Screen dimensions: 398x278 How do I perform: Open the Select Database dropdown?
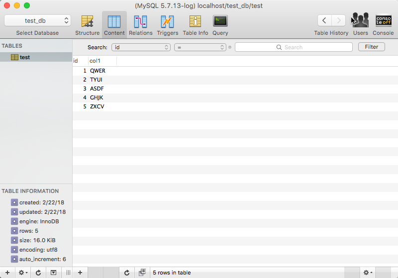click(38, 20)
